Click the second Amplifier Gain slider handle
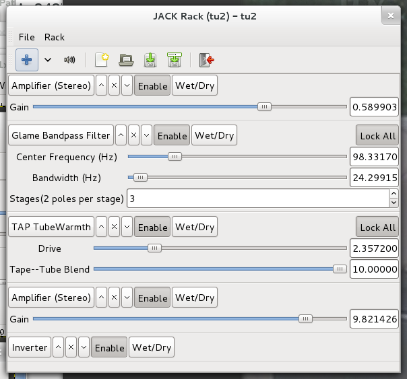 pos(305,318)
